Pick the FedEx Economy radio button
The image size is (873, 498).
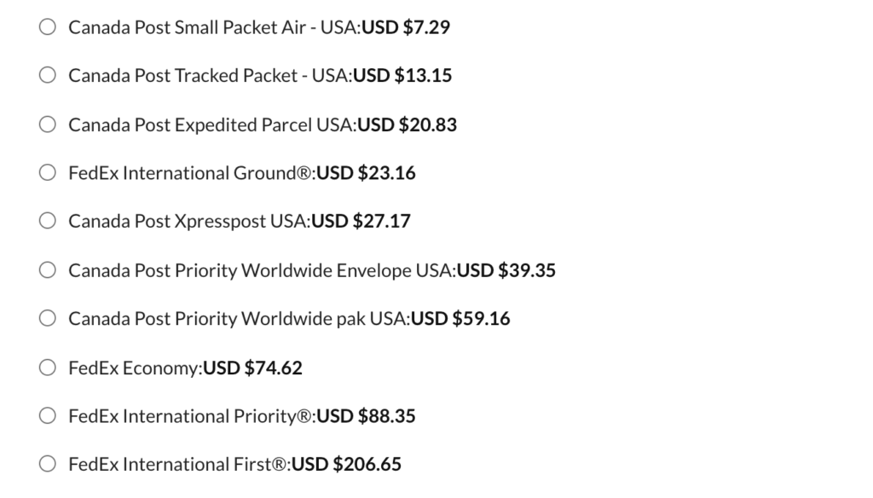[x=48, y=368]
